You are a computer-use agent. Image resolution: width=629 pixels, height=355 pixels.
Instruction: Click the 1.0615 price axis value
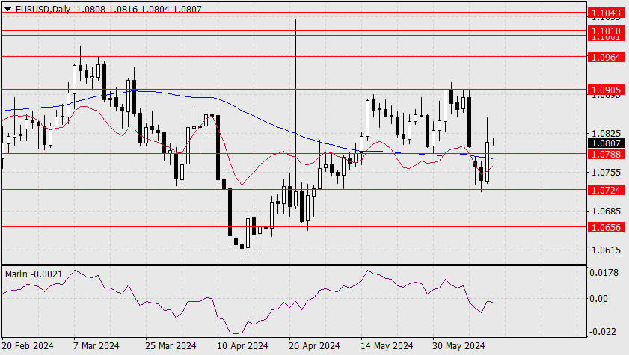click(606, 250)
